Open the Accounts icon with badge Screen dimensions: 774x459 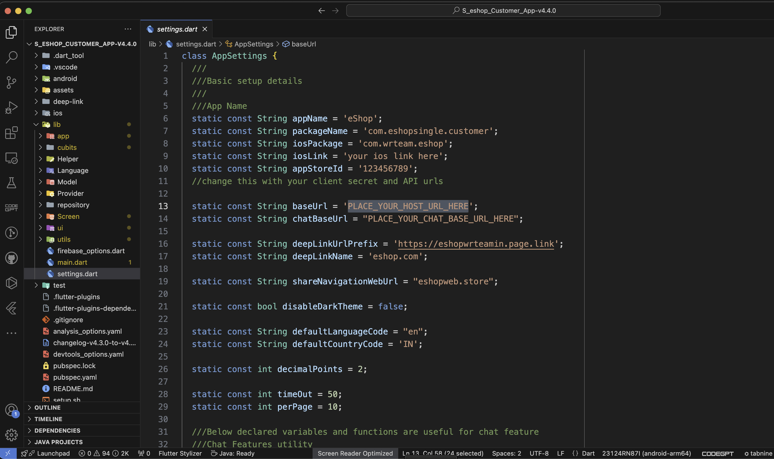click(11, 410)
